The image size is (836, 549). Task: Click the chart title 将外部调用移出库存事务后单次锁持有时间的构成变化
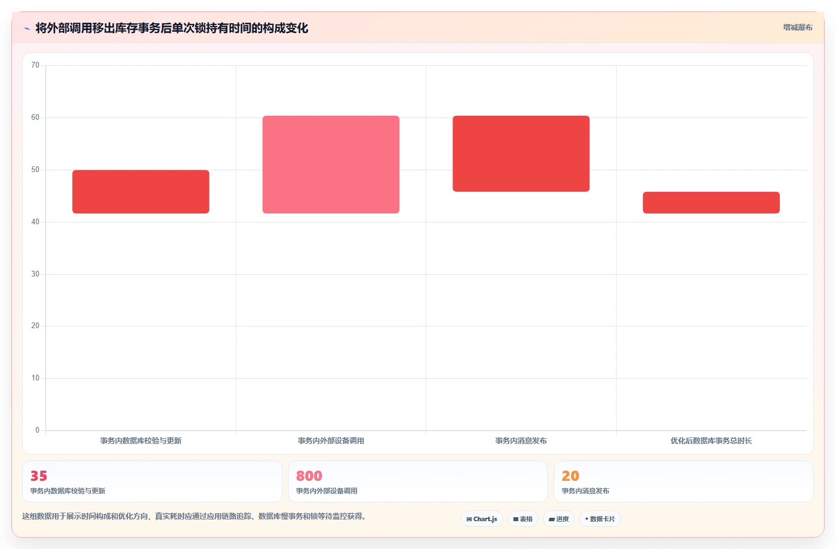[x=172, y=28]
